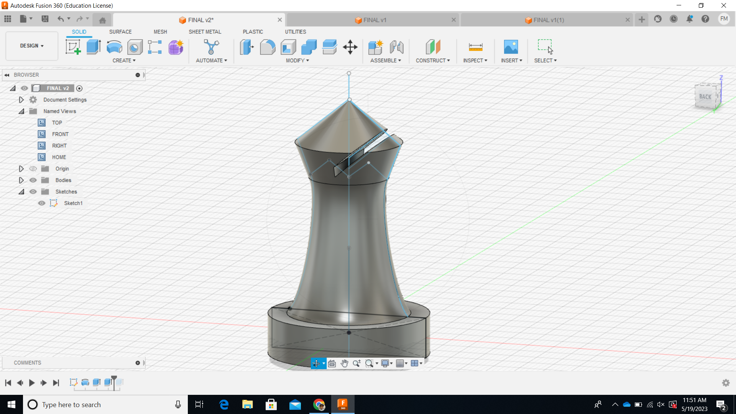Expand Document Settings in browser
The image size is (736, 414).
pos(21,100)
